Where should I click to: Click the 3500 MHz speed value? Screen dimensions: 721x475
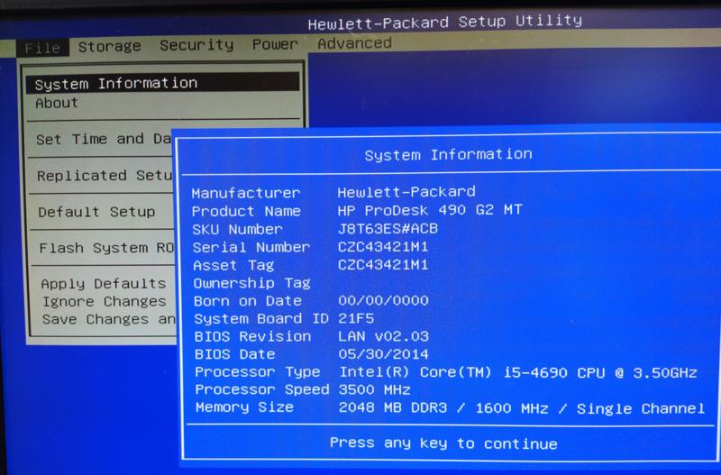pyautogui.click(x=374, y=390)
